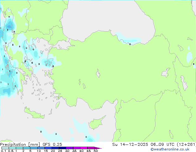The height and width of the screenshot is (152, 196).
Task: Click the 1–2 mm legend color swatch
Action: (x=19, y=148)
